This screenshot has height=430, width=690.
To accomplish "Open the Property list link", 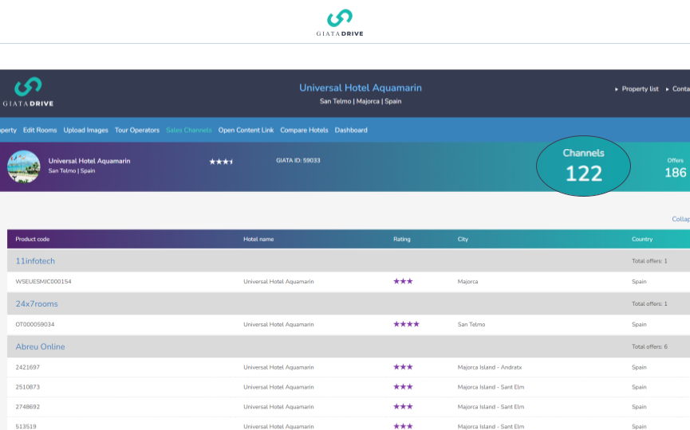I will tap(639, 89).
